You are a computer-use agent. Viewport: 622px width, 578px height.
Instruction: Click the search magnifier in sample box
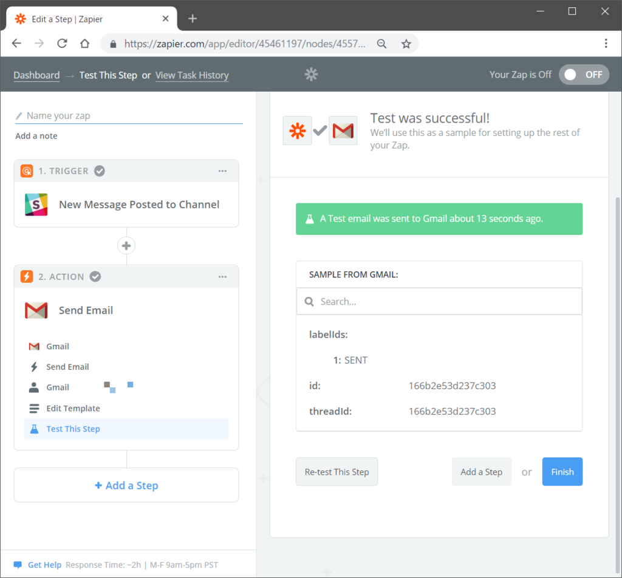[x=309, y=302]
